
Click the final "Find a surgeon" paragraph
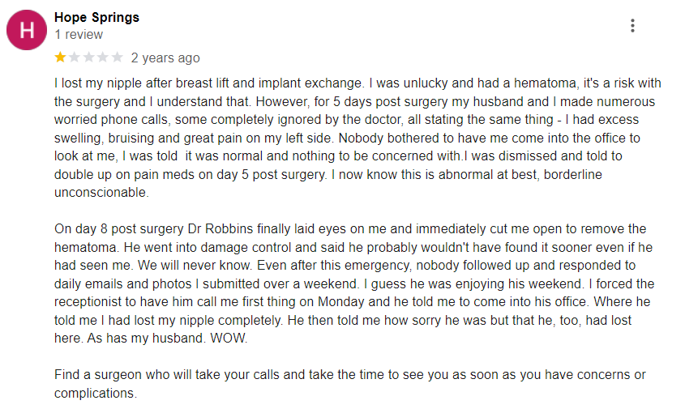pyautogui.click(x=349, y=384)
